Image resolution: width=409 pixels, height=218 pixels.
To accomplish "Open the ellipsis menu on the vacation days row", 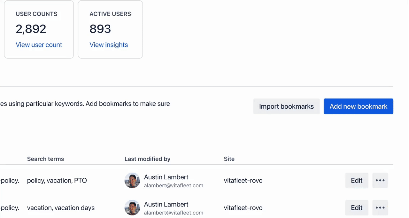I will pos(380,207).
